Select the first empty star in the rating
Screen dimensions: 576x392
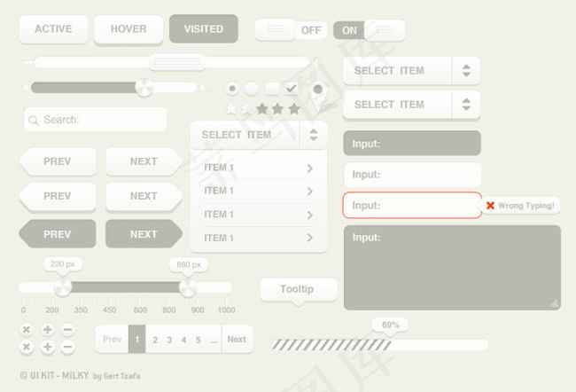[x=231, y=109]
